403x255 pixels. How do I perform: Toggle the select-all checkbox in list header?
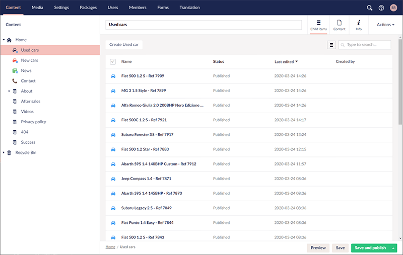[x=112, y=61]
